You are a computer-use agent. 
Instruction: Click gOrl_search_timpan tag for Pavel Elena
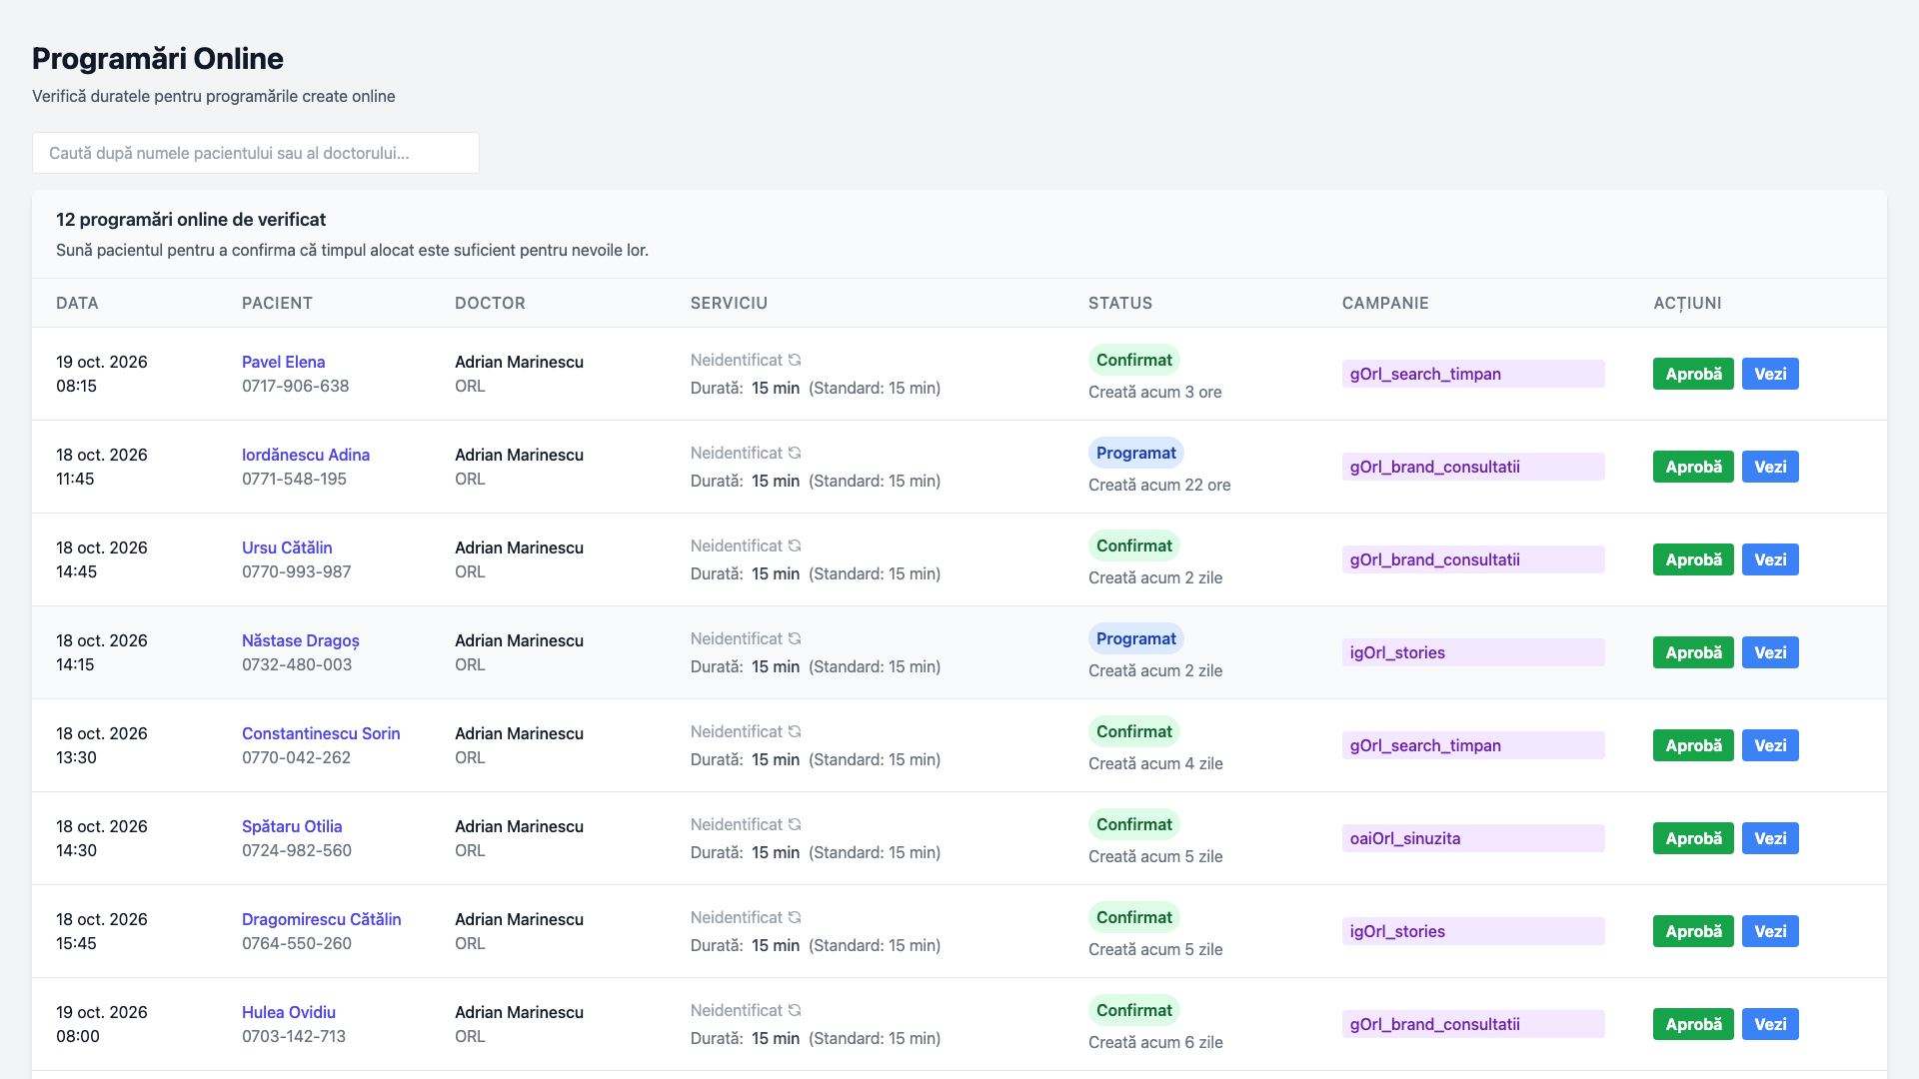(x=1473, y=374)
